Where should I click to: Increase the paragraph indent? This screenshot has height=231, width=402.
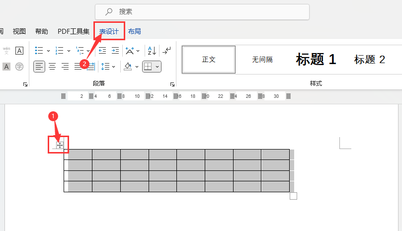pos(115,51)
